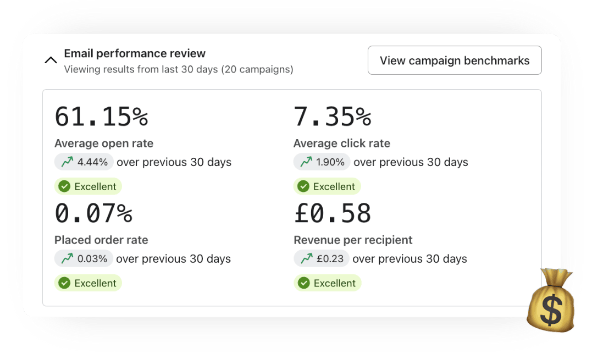Click green checkmark under Average click rate
This screenshot has height=359, width=592.
[303, 186]
